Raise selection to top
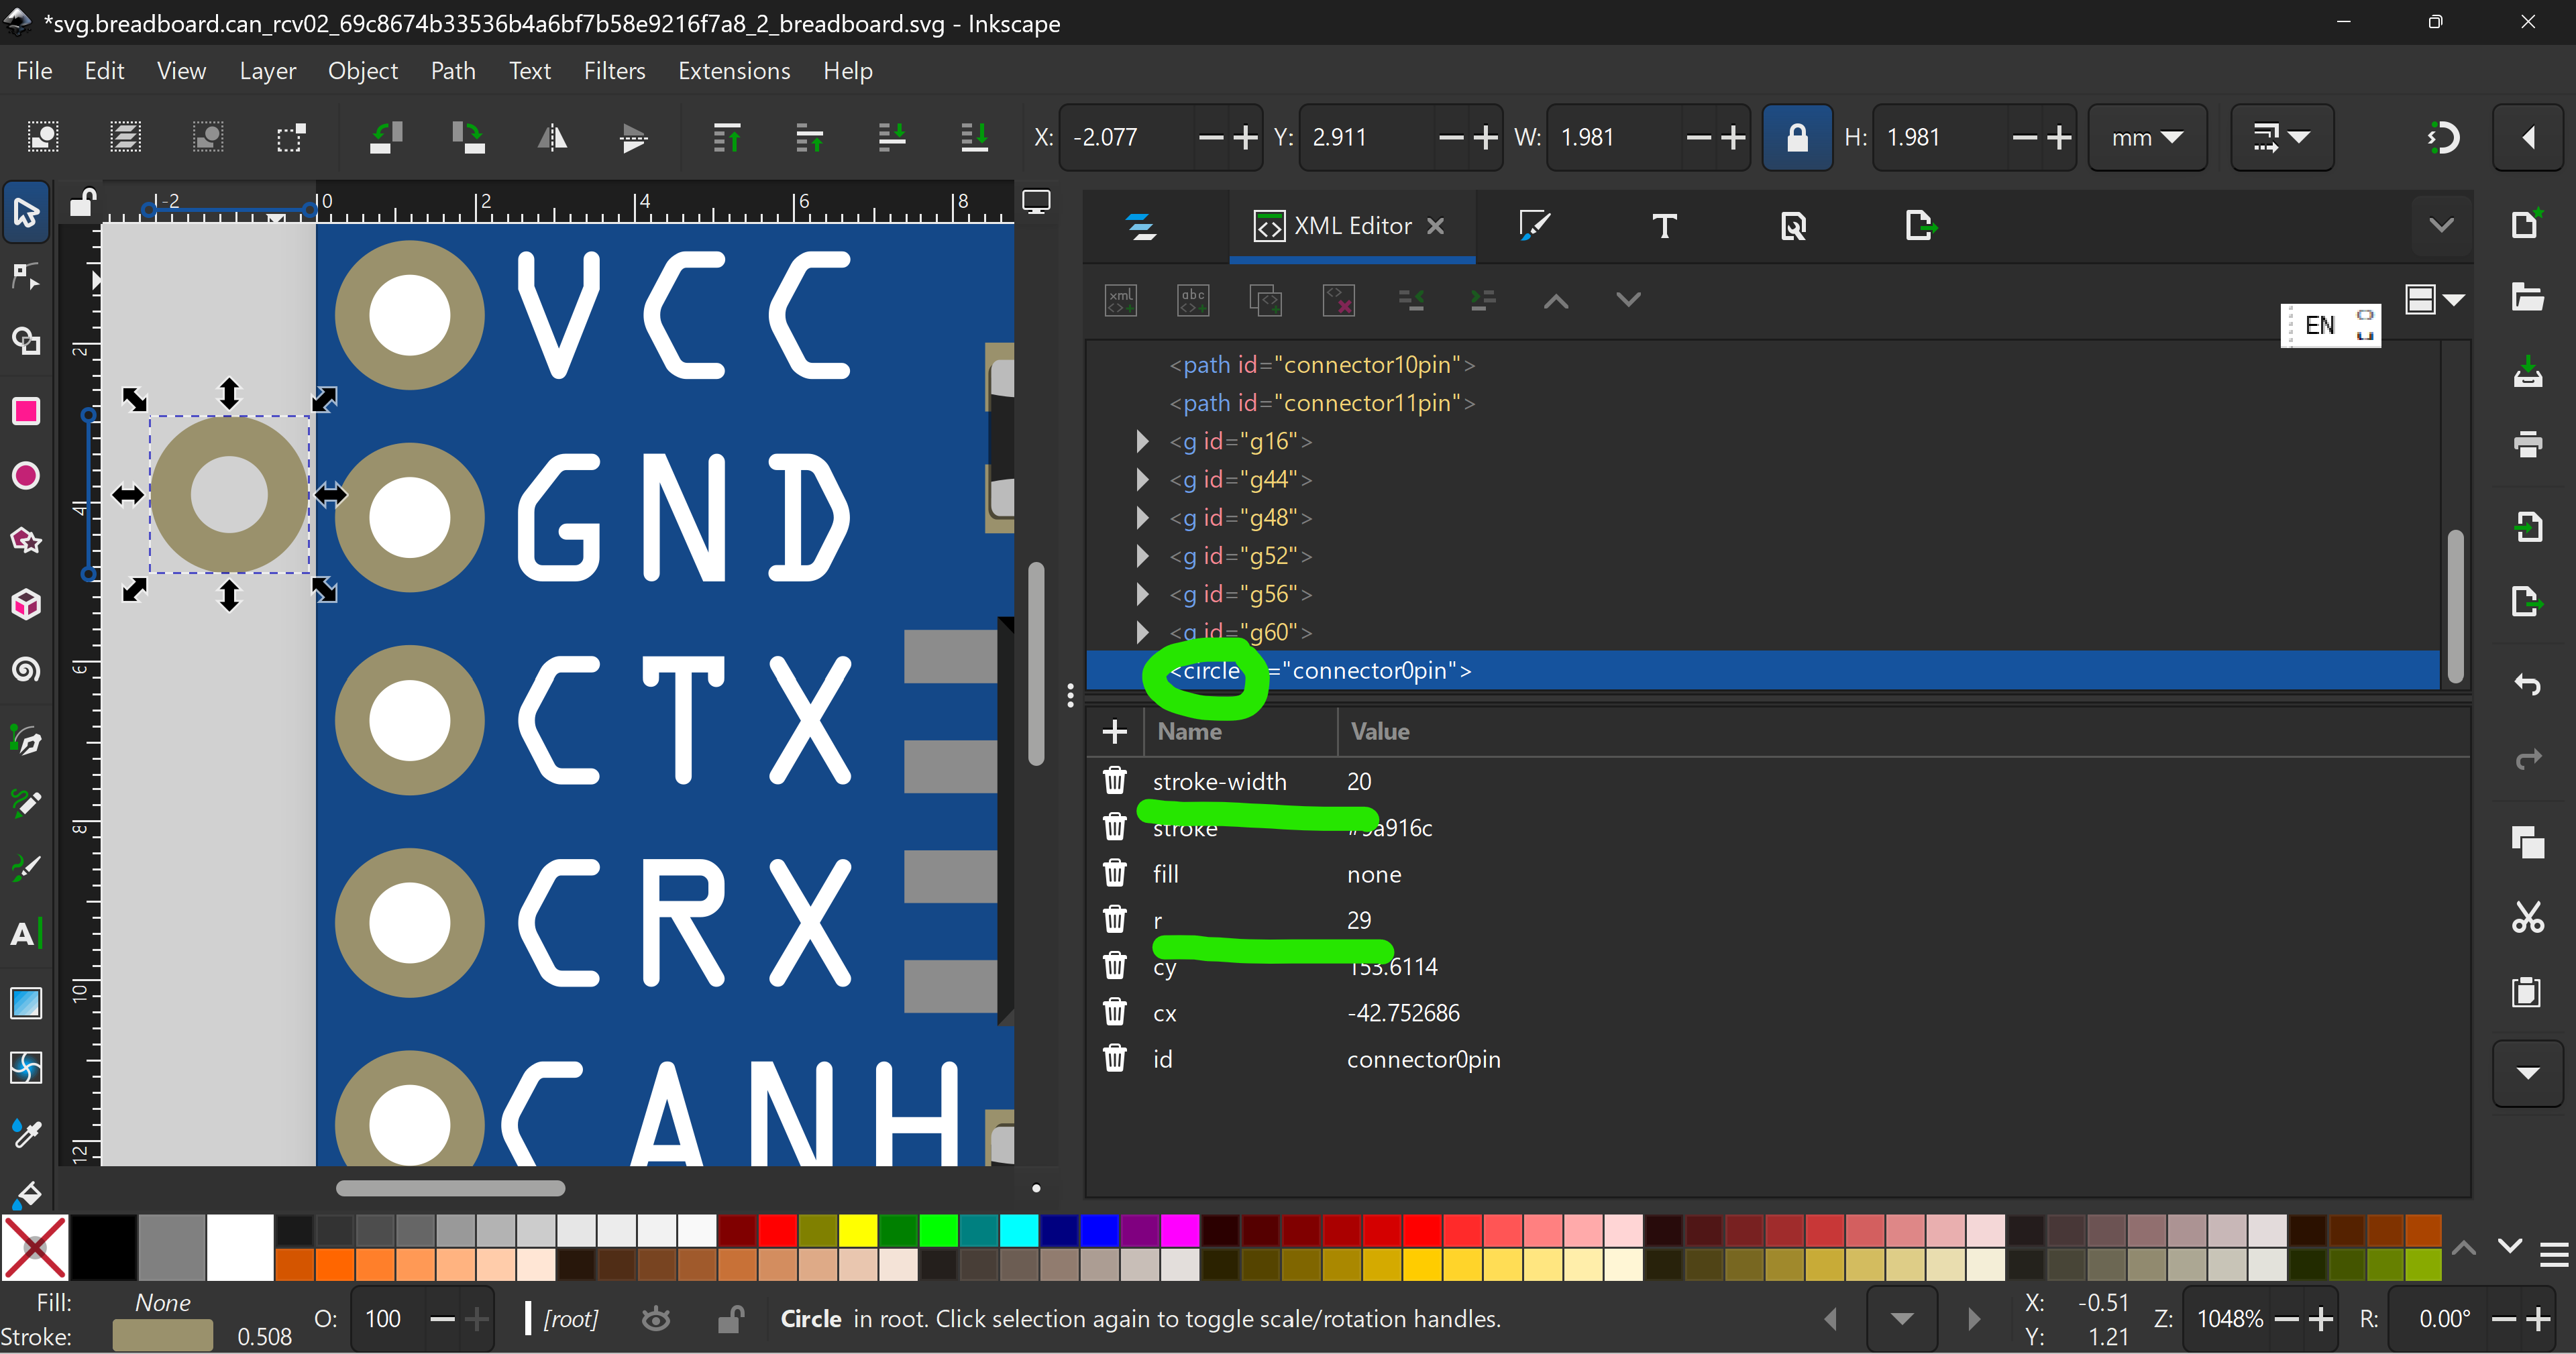The image size is (2576, 1354). [x=727, y=137]
